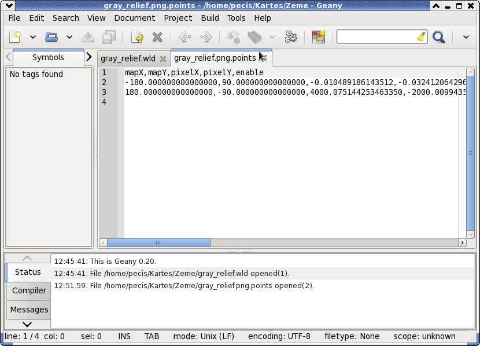Click the titlebar roll-up arrow icon

[436, 6]
